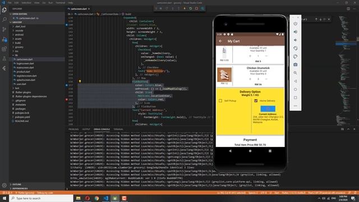Screen dimensions: 359x202
Task: Click the Chicken Drumstick product thumbnail
Action: [x=224, y=75]
